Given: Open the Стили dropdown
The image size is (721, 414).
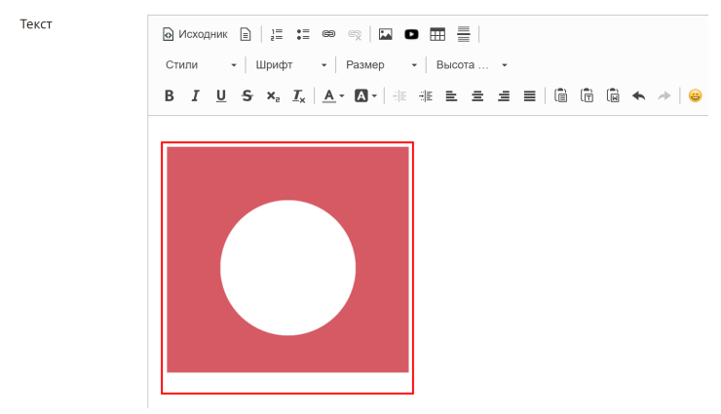Looking at the screenshot, I should tap(201, 65).
